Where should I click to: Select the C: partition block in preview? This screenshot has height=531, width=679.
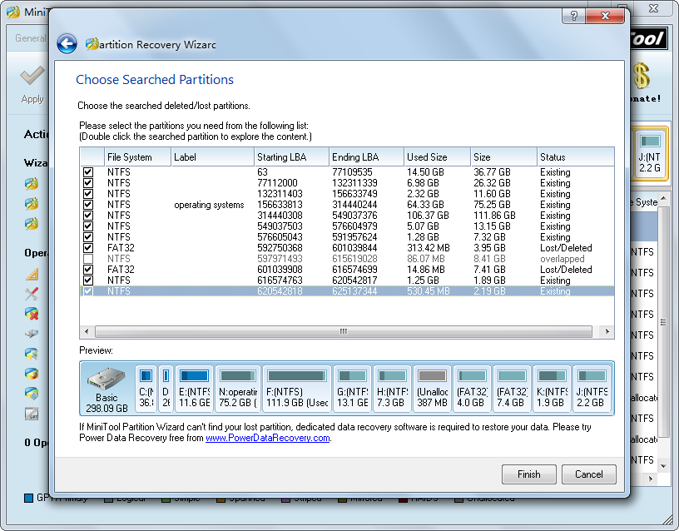[146, 388]
